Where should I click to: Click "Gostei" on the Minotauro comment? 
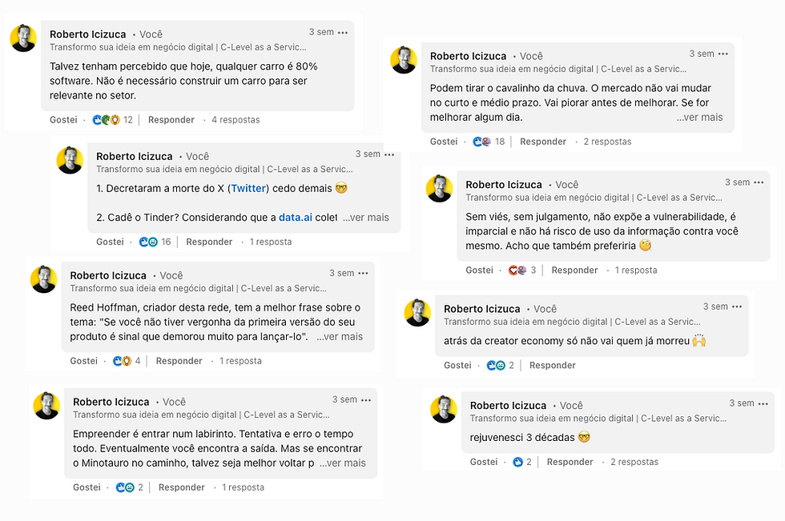[85, 487]
